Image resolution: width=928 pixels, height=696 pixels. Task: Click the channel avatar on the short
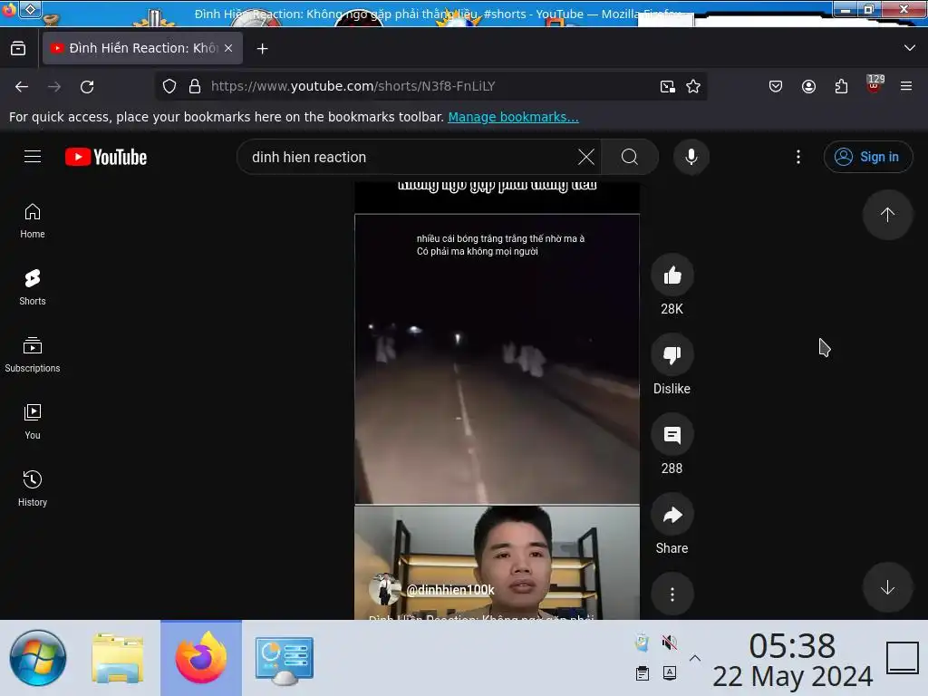(x=384, y=589)
